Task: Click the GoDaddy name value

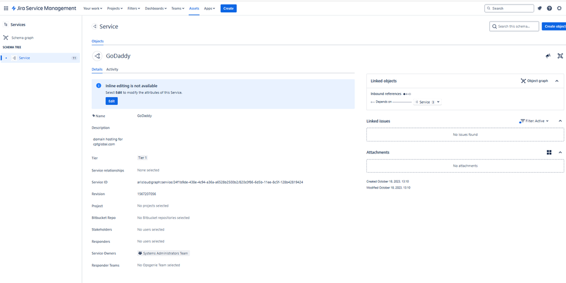Action: 145,116
